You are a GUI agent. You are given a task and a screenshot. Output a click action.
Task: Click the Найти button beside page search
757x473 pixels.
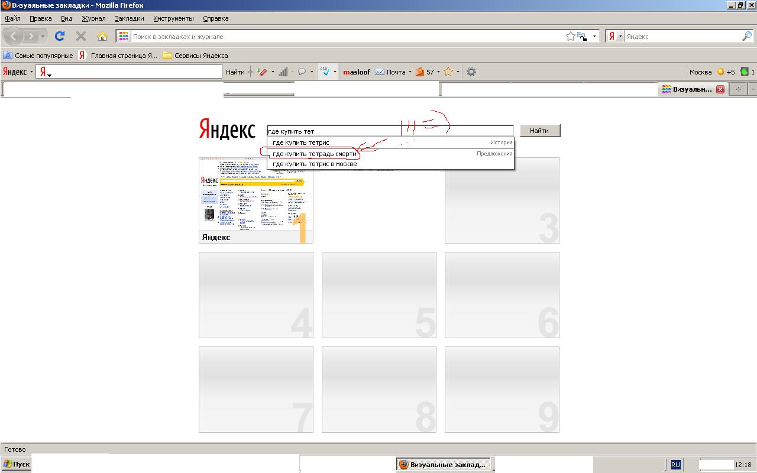539,131
